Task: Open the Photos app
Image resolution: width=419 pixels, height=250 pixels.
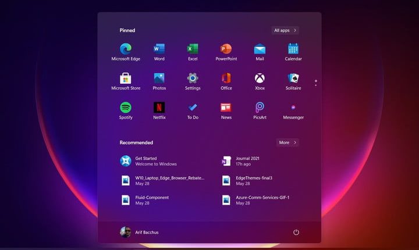Action: [x=159, y=78]
